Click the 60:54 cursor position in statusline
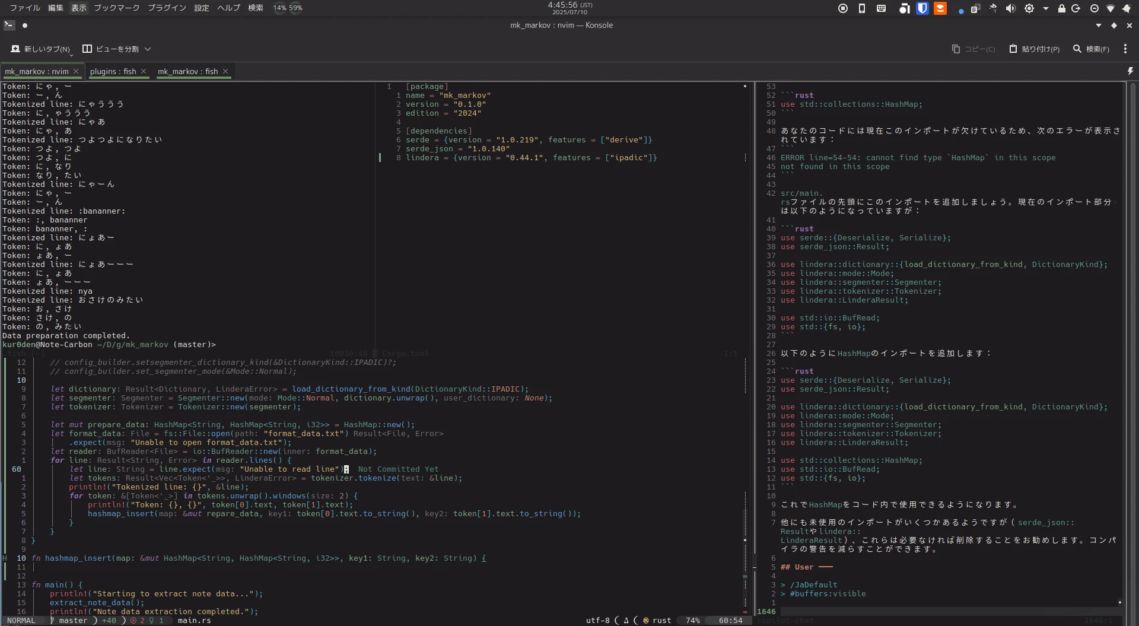 point(731,621)
